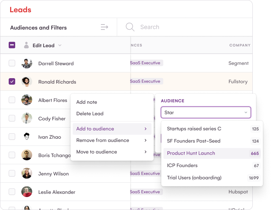The image size is (273, 210).
Task: Click the name Leslie Alexander
Action: 57,192
